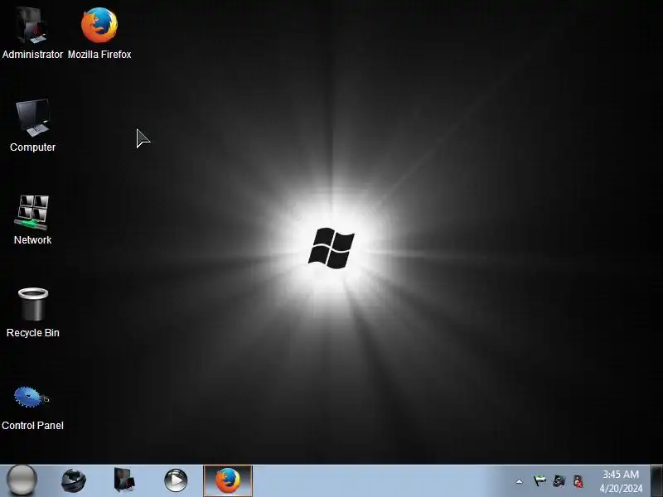
Task: Open the Start menu orb
Action: pyautogui.click(x=22, y=480)
